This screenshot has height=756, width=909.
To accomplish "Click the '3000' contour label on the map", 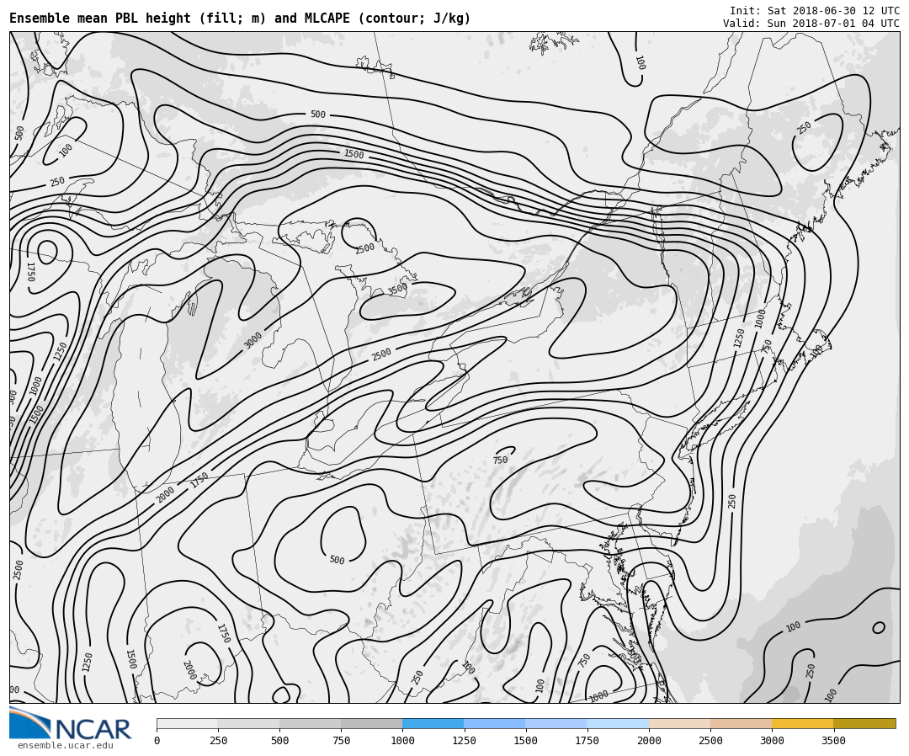I will (252, 340).
